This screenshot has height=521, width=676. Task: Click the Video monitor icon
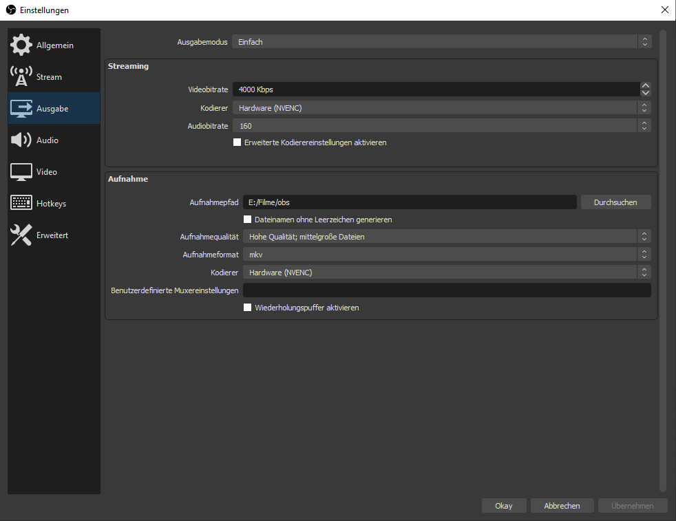click(x=21, y=172)
